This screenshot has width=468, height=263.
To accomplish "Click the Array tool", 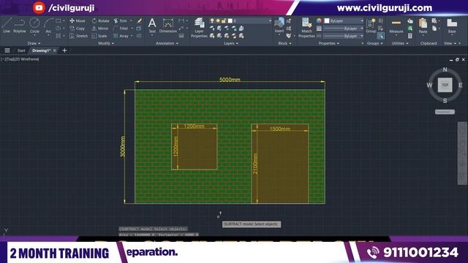I will coord(121,36).
